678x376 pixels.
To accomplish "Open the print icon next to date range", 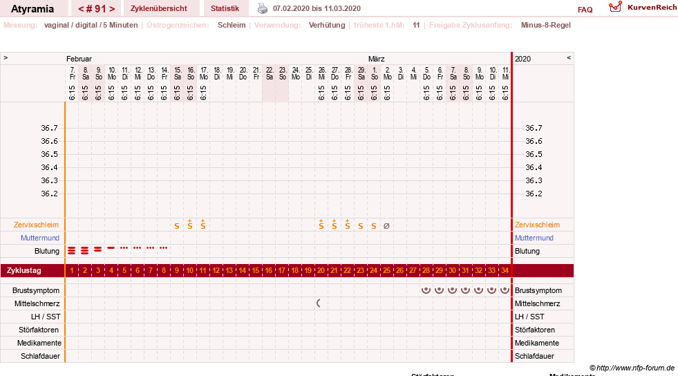I will tap(263, 8).
